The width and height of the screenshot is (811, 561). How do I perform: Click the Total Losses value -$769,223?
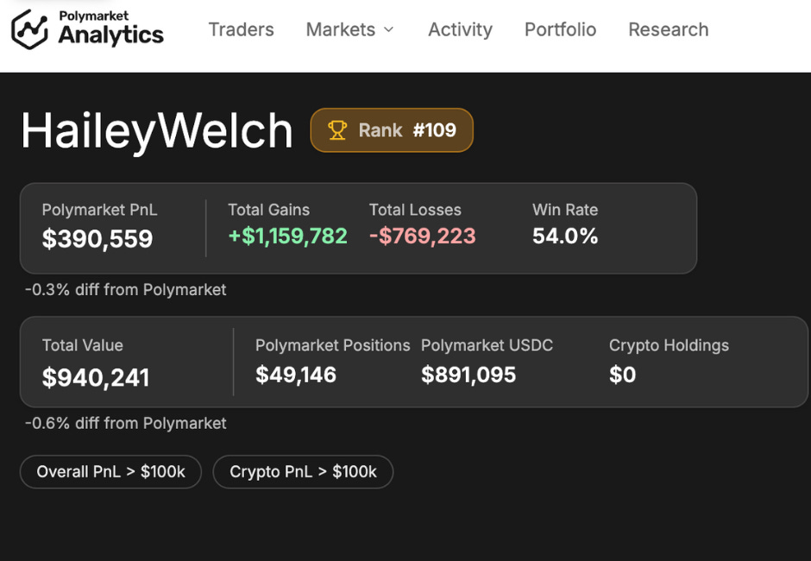422,236
